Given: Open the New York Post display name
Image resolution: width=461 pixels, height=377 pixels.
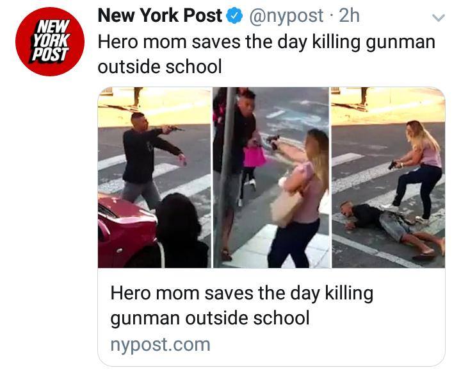Looking at the screenshot, I should [159, 15].
